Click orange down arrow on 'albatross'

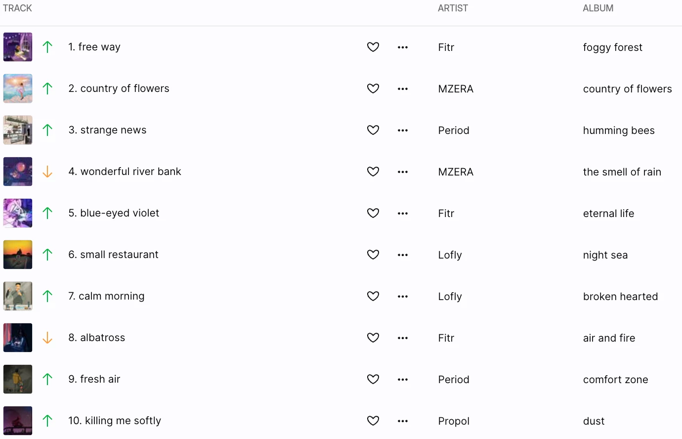(x=47, y=338)
